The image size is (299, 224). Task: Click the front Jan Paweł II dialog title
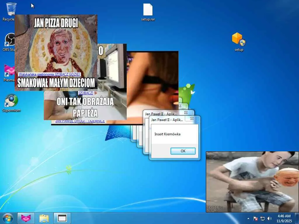(x=167, y=120)
